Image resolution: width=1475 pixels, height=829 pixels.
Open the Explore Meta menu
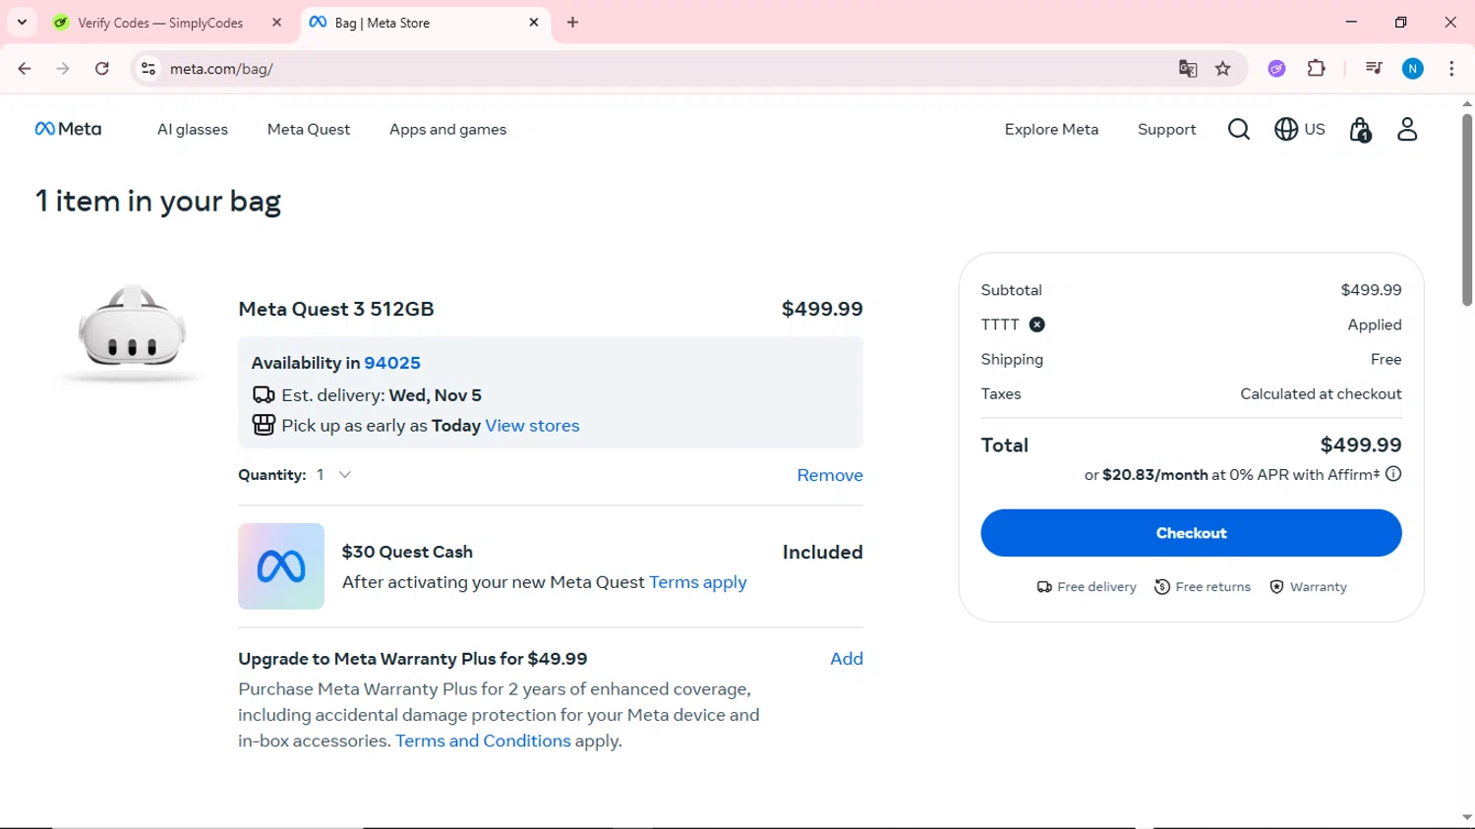(1051, 129)
